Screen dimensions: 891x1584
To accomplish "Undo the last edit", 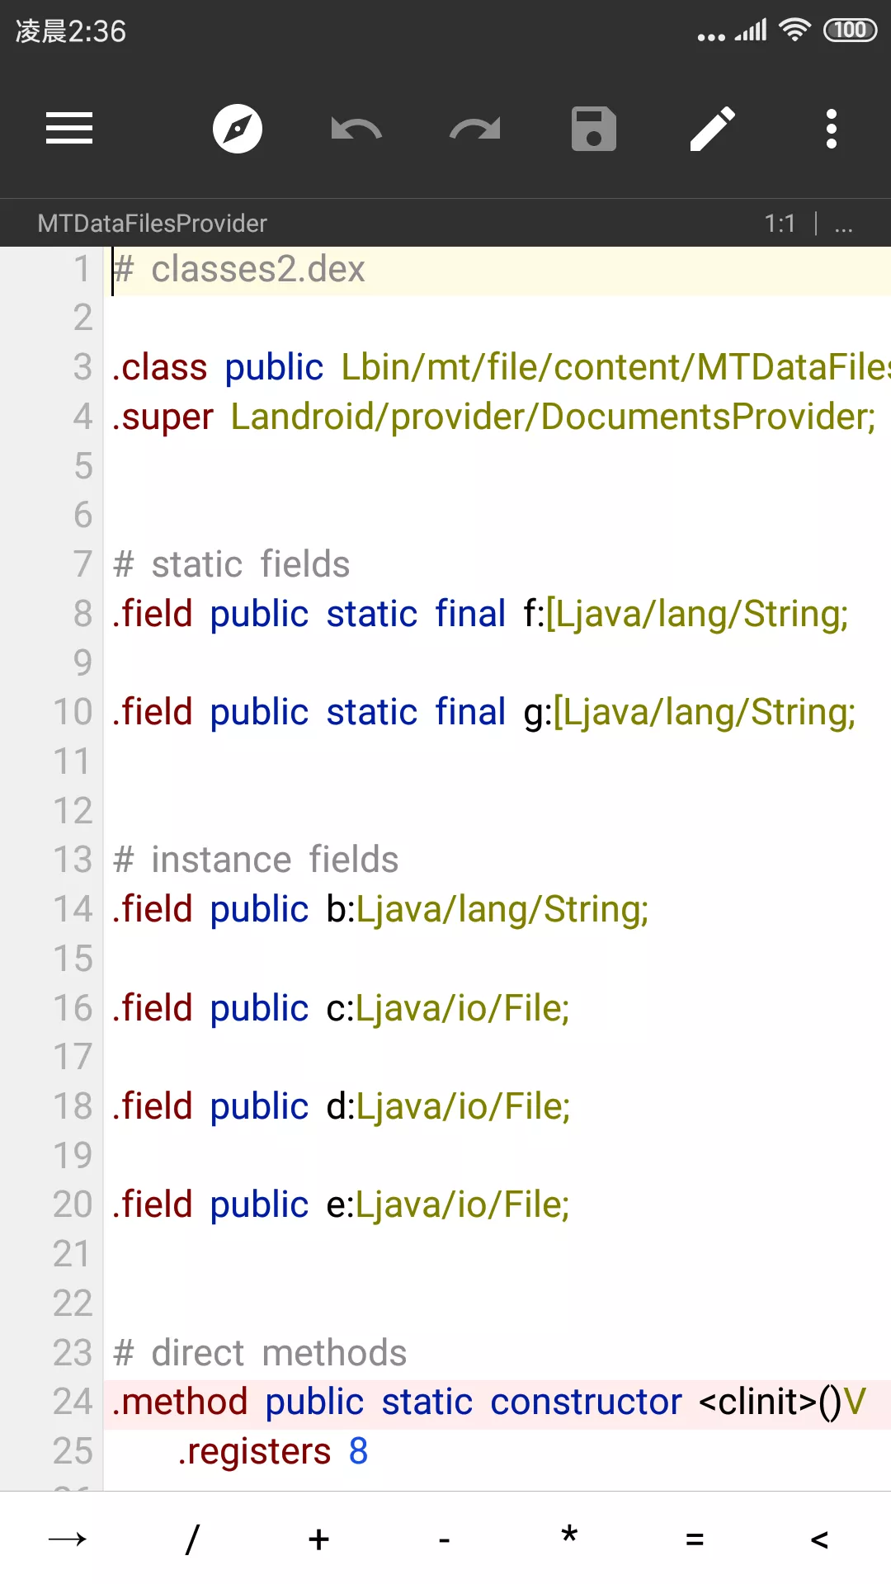I will [x=356, y=130].
